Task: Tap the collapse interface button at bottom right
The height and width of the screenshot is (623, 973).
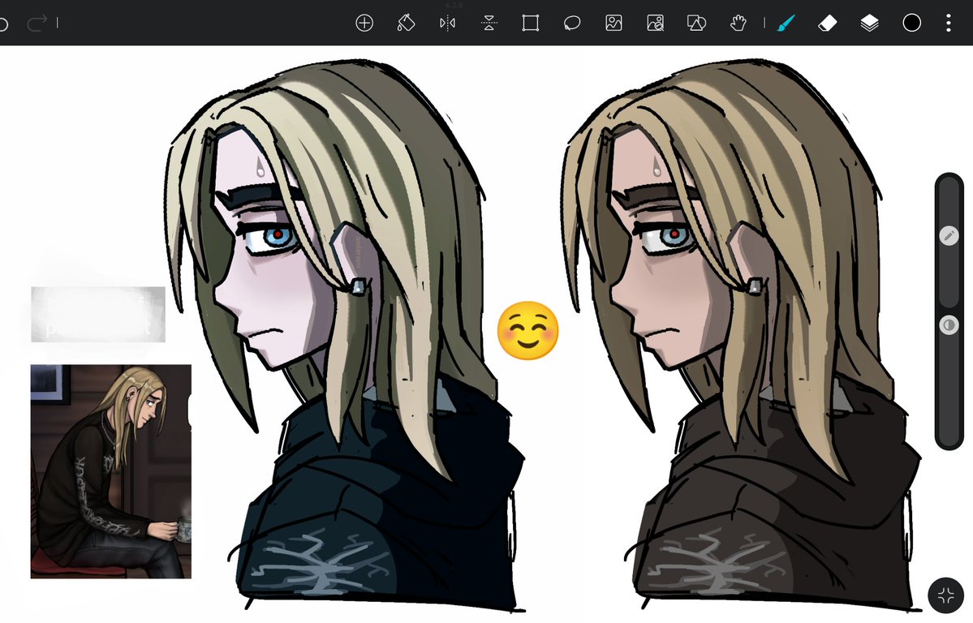Action: click(x=946, y=595)
